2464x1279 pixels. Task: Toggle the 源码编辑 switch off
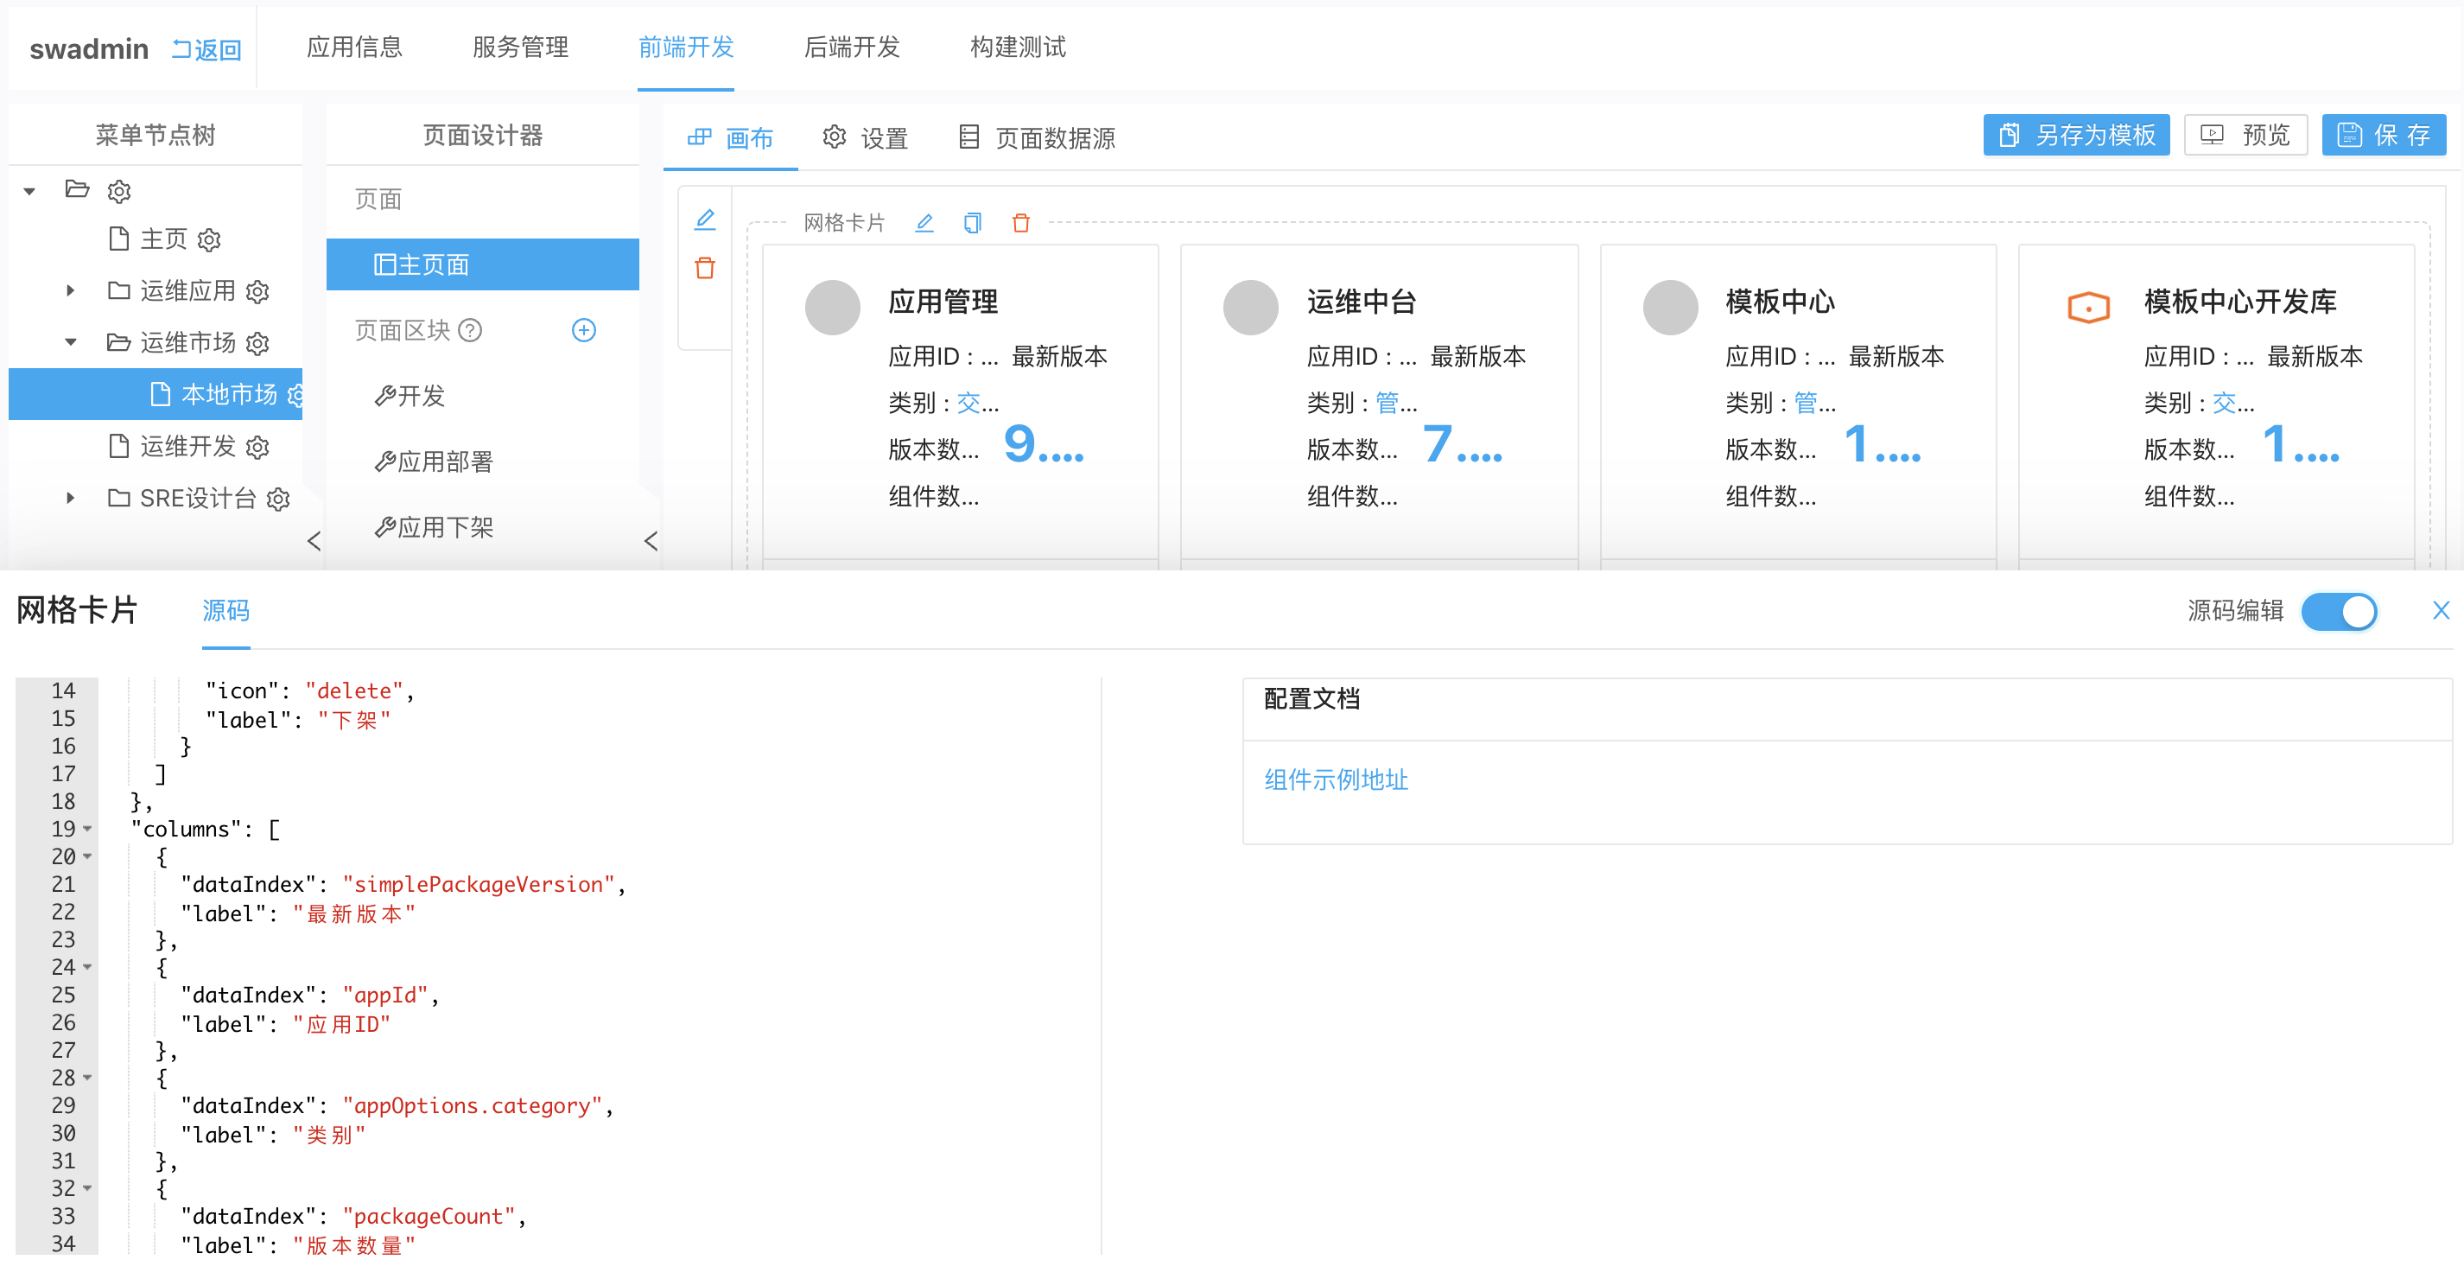(x=2339, y=611)
